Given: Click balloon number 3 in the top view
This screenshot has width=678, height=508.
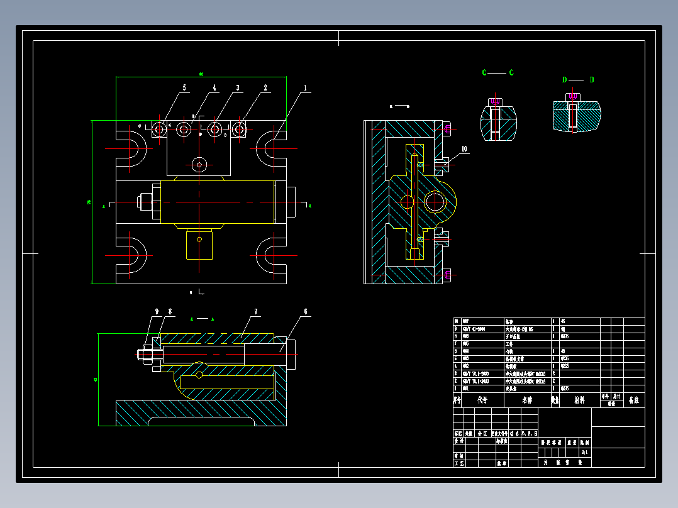Looking at the screenshot, I should coord(238,88).
